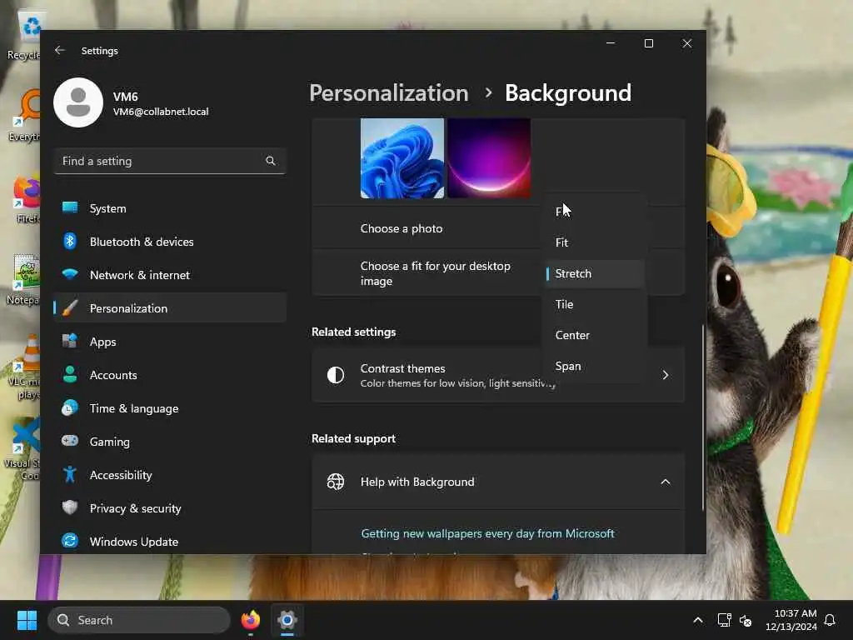Open Time & language settings
The image size is (853, 640).
click(x=170, y=408)
